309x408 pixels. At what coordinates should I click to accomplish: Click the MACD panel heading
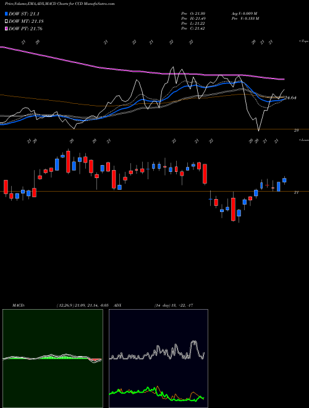(x=19, y=305)
